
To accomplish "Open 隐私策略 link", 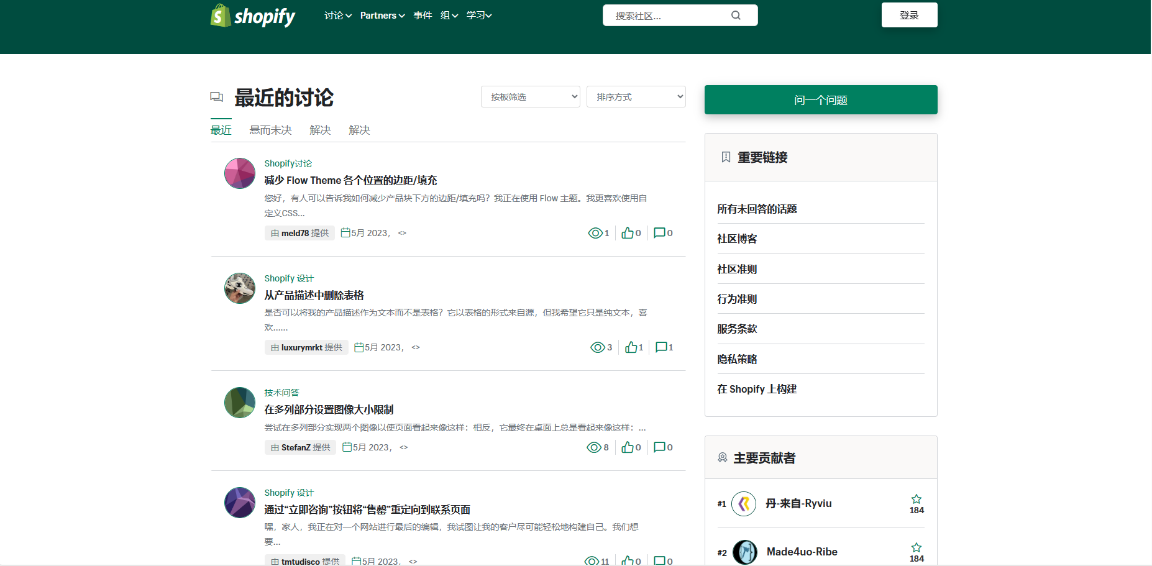I will coord(737,359).
